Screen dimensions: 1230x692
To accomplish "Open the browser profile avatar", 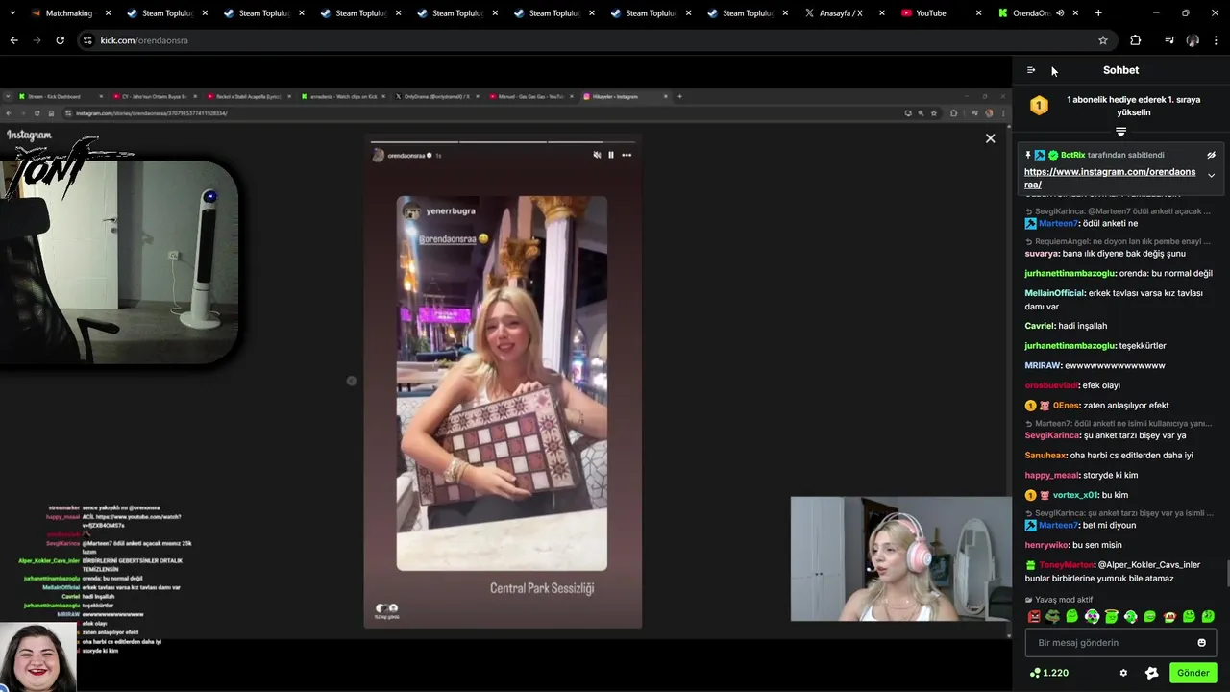I will [1193, 40].
